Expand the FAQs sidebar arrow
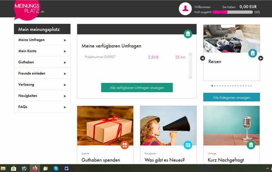272x172 pixels. pos(65,107)
